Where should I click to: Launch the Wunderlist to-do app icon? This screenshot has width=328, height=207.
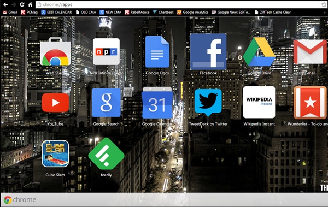pos(310,103)
